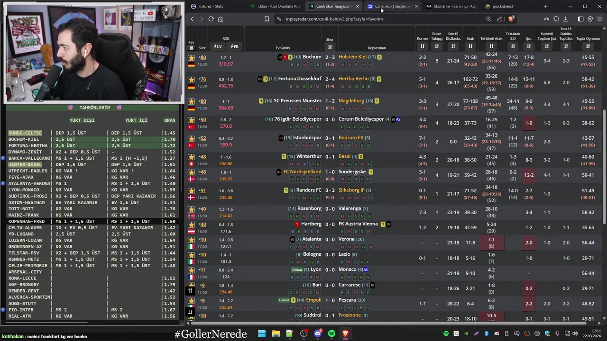The image size is (607, 341).
Task: Toggle favorite star for Winterthur match
Action: [x=191, y=157]
